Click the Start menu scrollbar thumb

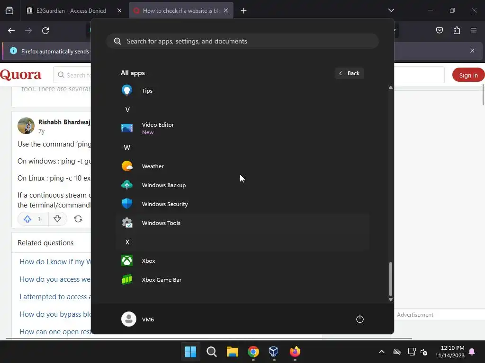click(x=391, y=279)
